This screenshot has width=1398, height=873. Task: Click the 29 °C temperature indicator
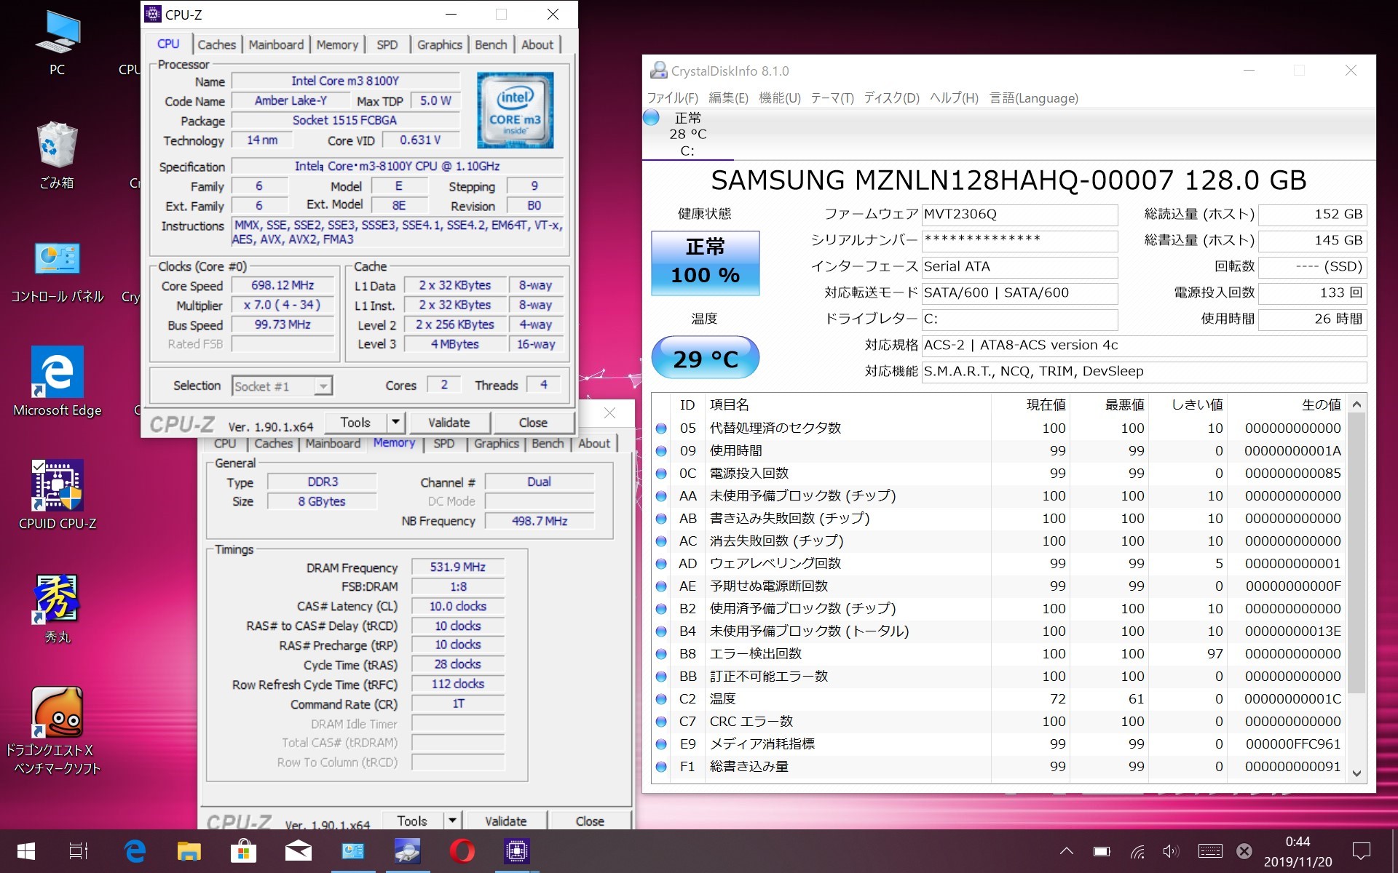coord(705,358)
